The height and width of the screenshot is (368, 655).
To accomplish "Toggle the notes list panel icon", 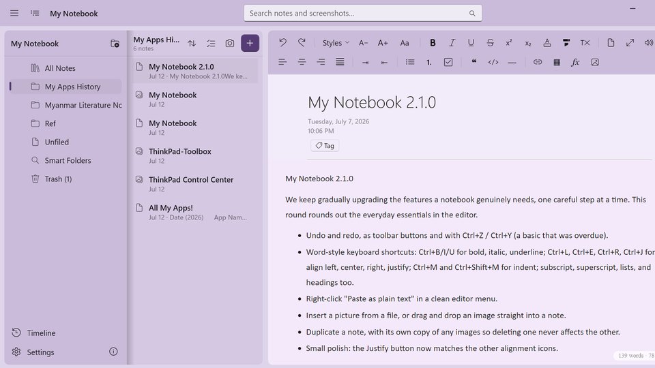I will pyautogui.click(x=35, y=14).
